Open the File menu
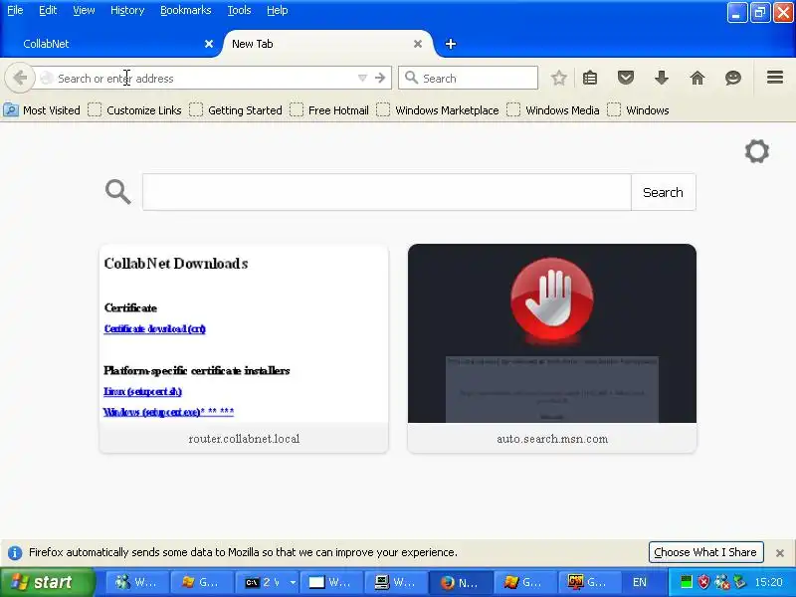The image size is (796, 597). 15,10
